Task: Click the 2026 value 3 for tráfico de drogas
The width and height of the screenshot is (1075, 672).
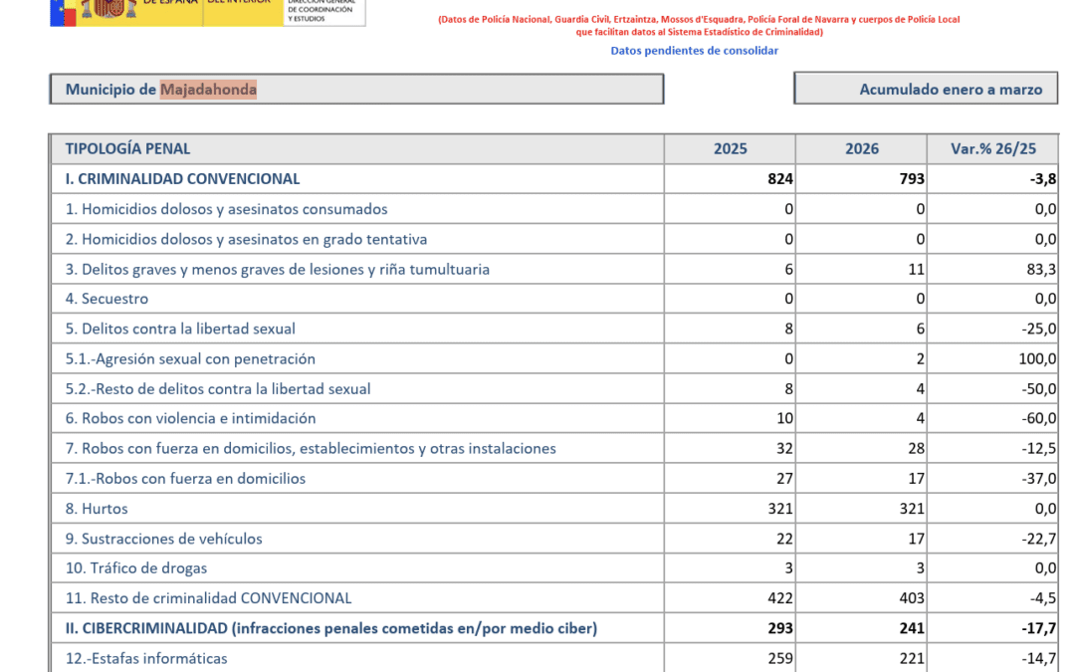Action: click(921, 568)
